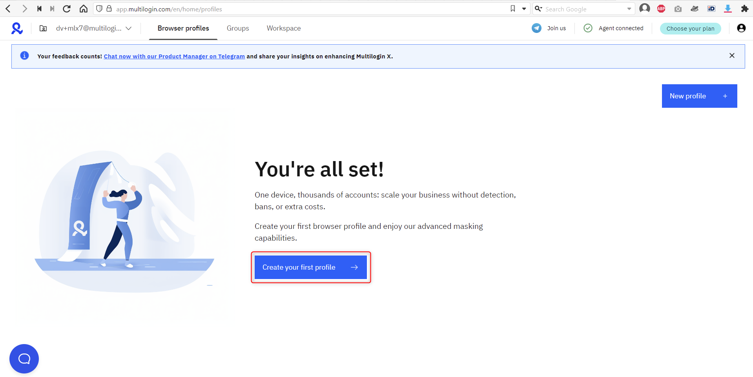The height and width of the screenshot is (377, 753).
Task: Open the dv+mlx7@multilogi... workspace selector
Action: tap(93, 28)
